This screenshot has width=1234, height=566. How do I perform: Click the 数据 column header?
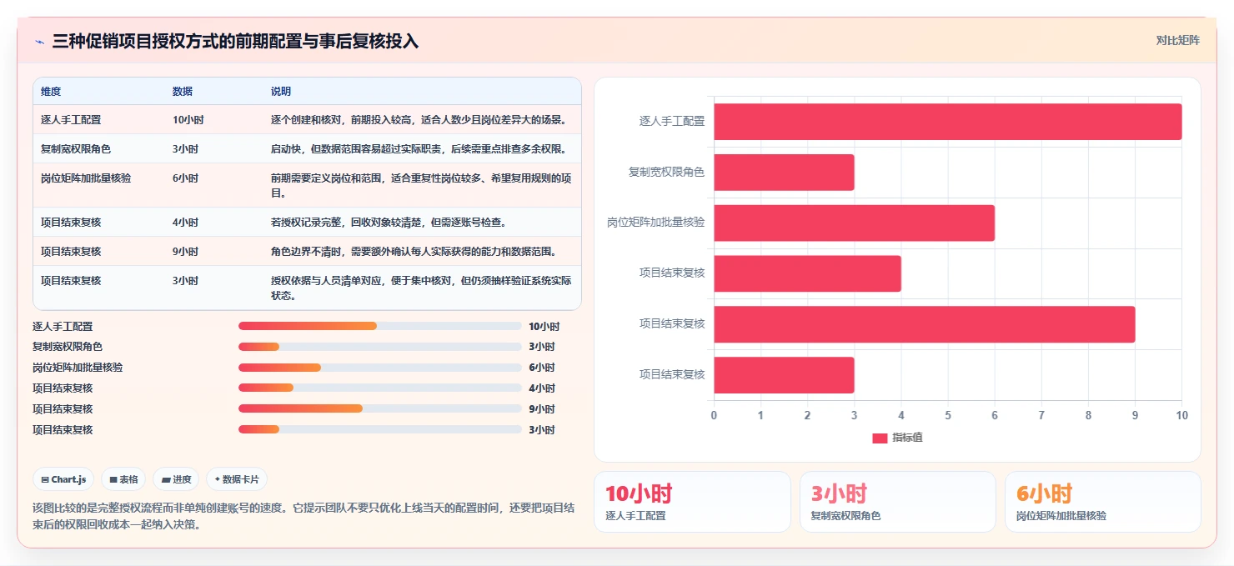(x=183, y=91)
